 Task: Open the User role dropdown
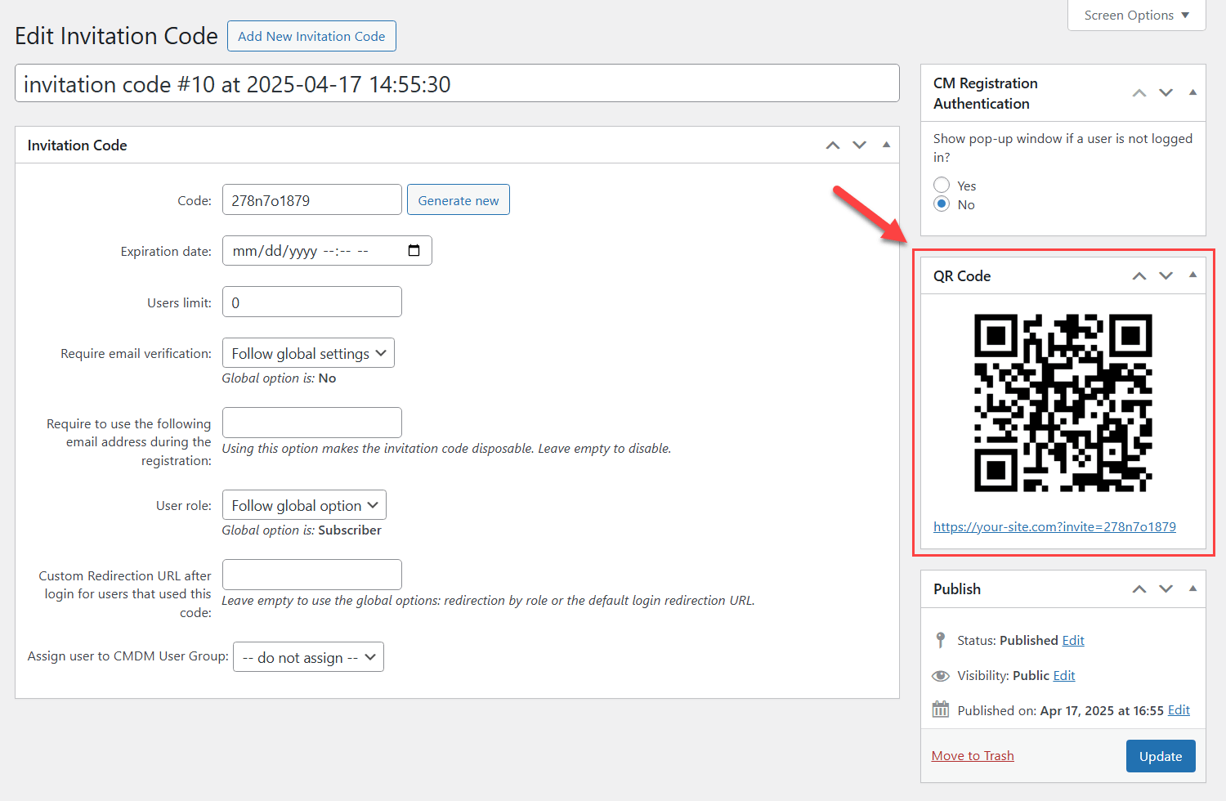click(x=304, y=505)
